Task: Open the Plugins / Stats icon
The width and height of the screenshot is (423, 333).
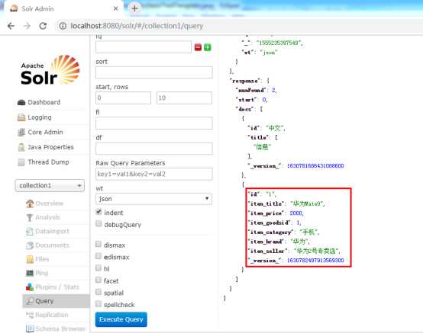Action: [x=30, y=287]
